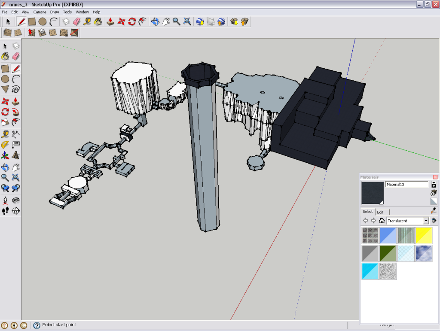The height and width of the screenshot is (331, 440).
Task: Pick the blue translucent material swatch
Action: point(388,235)
